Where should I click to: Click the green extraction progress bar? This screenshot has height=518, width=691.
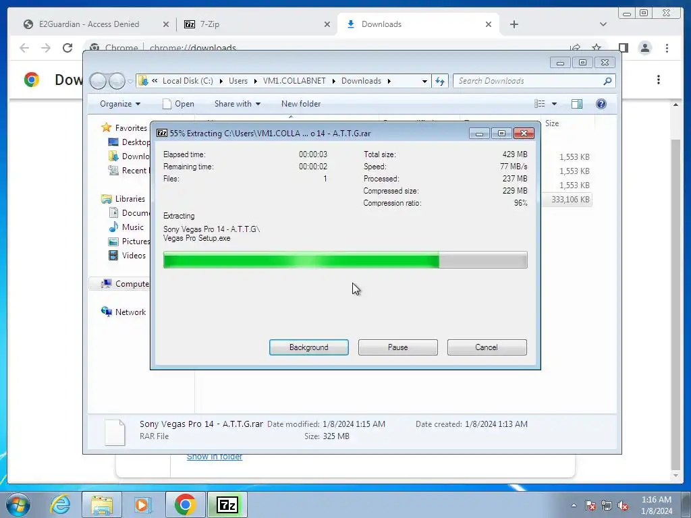click(x=345, y=260)
